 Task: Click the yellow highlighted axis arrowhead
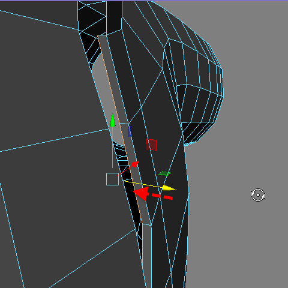(x=169, y=188)
